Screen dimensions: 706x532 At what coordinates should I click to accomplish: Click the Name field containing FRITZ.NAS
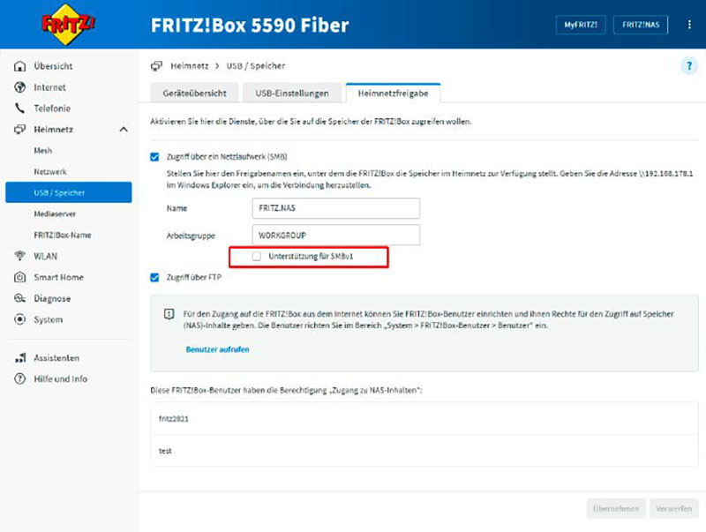(x=336, y=208)
